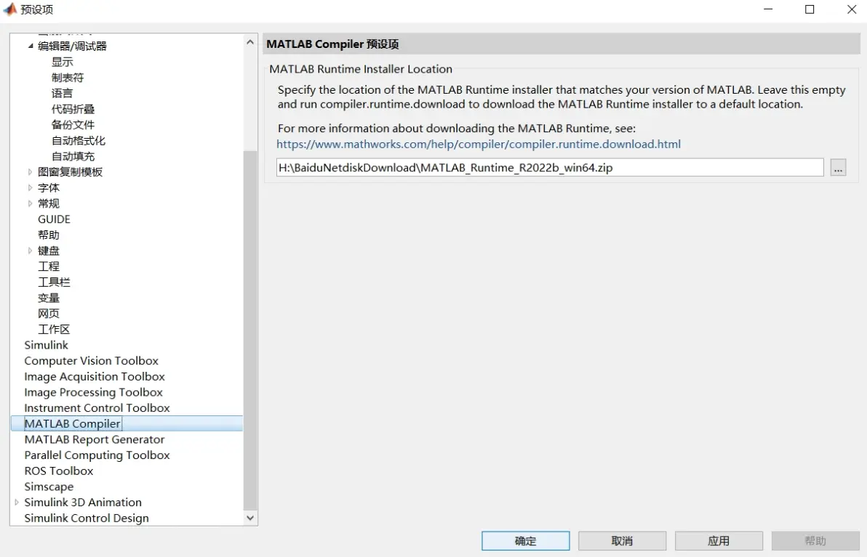This screenshot has width=867, height=557.
Task: Select Instrument Control Toolbox item
Action: point(97,408)
